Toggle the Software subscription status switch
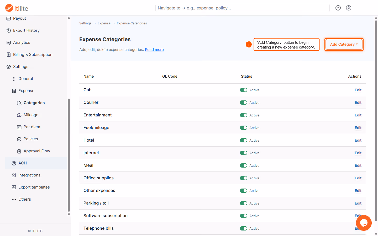Viewport: 378px width, 236px height. 244,216
